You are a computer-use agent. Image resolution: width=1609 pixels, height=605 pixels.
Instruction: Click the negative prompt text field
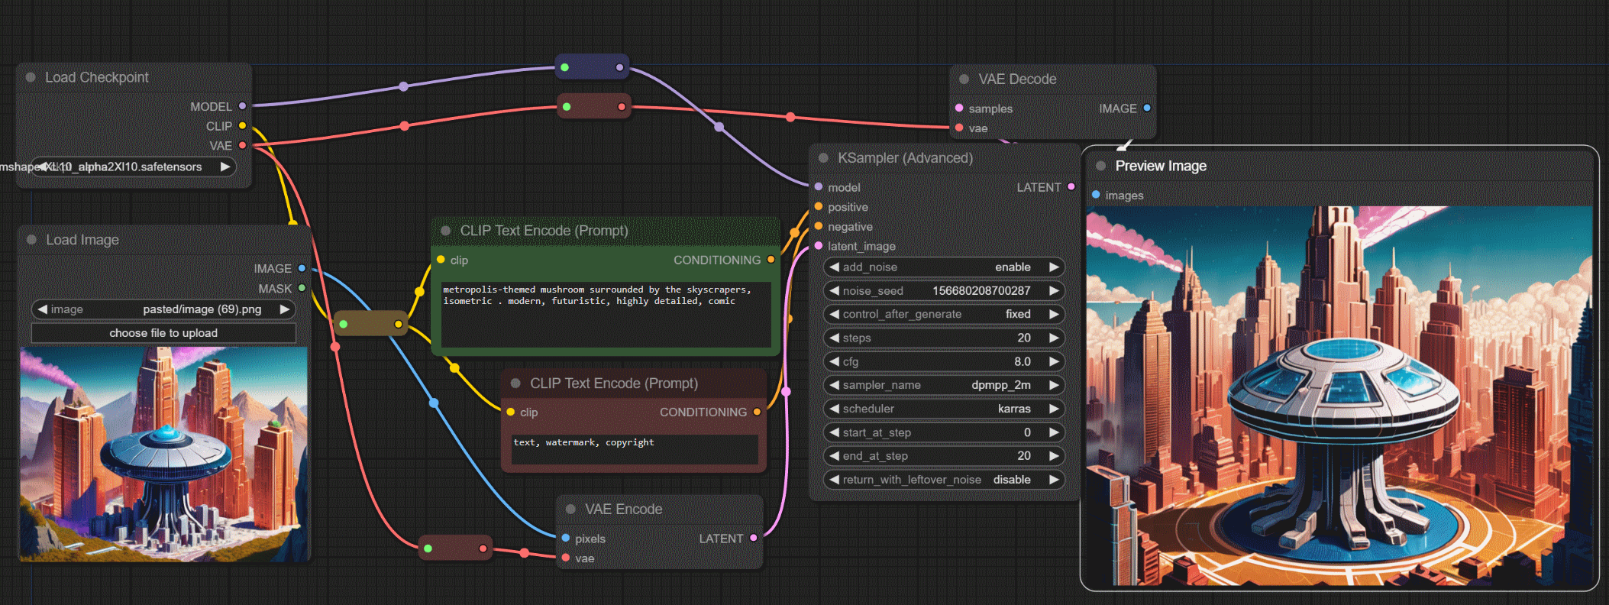tap(634, 449)
